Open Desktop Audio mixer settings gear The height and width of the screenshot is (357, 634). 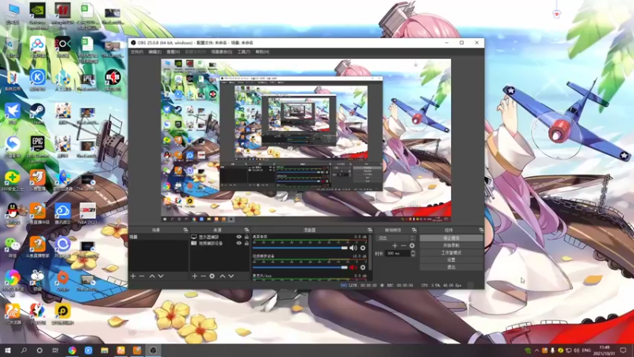[x=363, y=248]
